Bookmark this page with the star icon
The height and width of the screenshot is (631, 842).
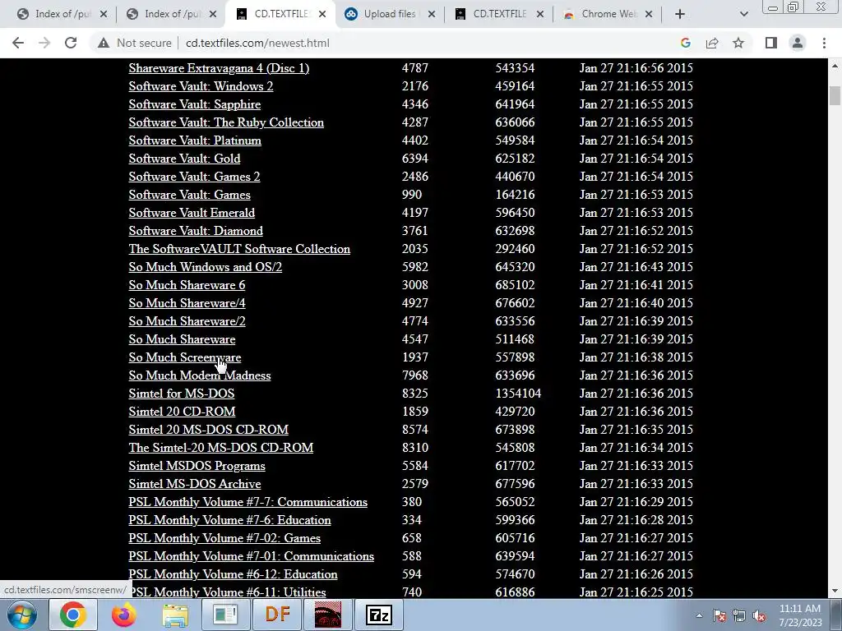tap(738, 43)
